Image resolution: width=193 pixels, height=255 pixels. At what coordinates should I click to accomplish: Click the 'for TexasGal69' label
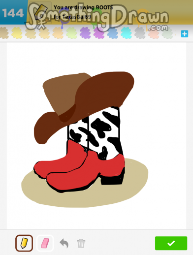[72, 17]
